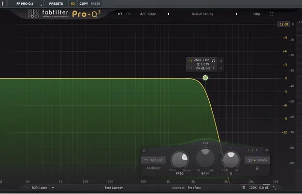Open the 24 dB/oct slope dropdown in tooltip
The height and width of the screenshot is (194, 302).
pos(205,68)
